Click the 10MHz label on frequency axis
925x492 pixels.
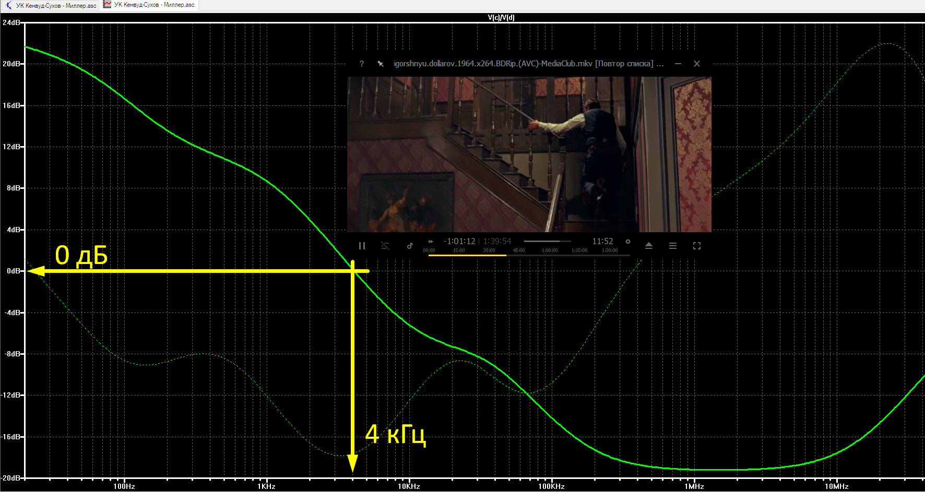coord(837,486)
